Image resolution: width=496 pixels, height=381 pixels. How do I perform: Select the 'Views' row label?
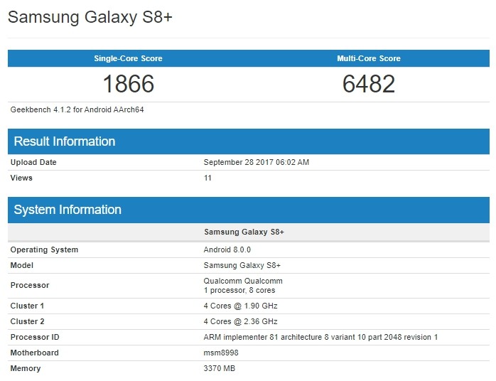[21, 178]
